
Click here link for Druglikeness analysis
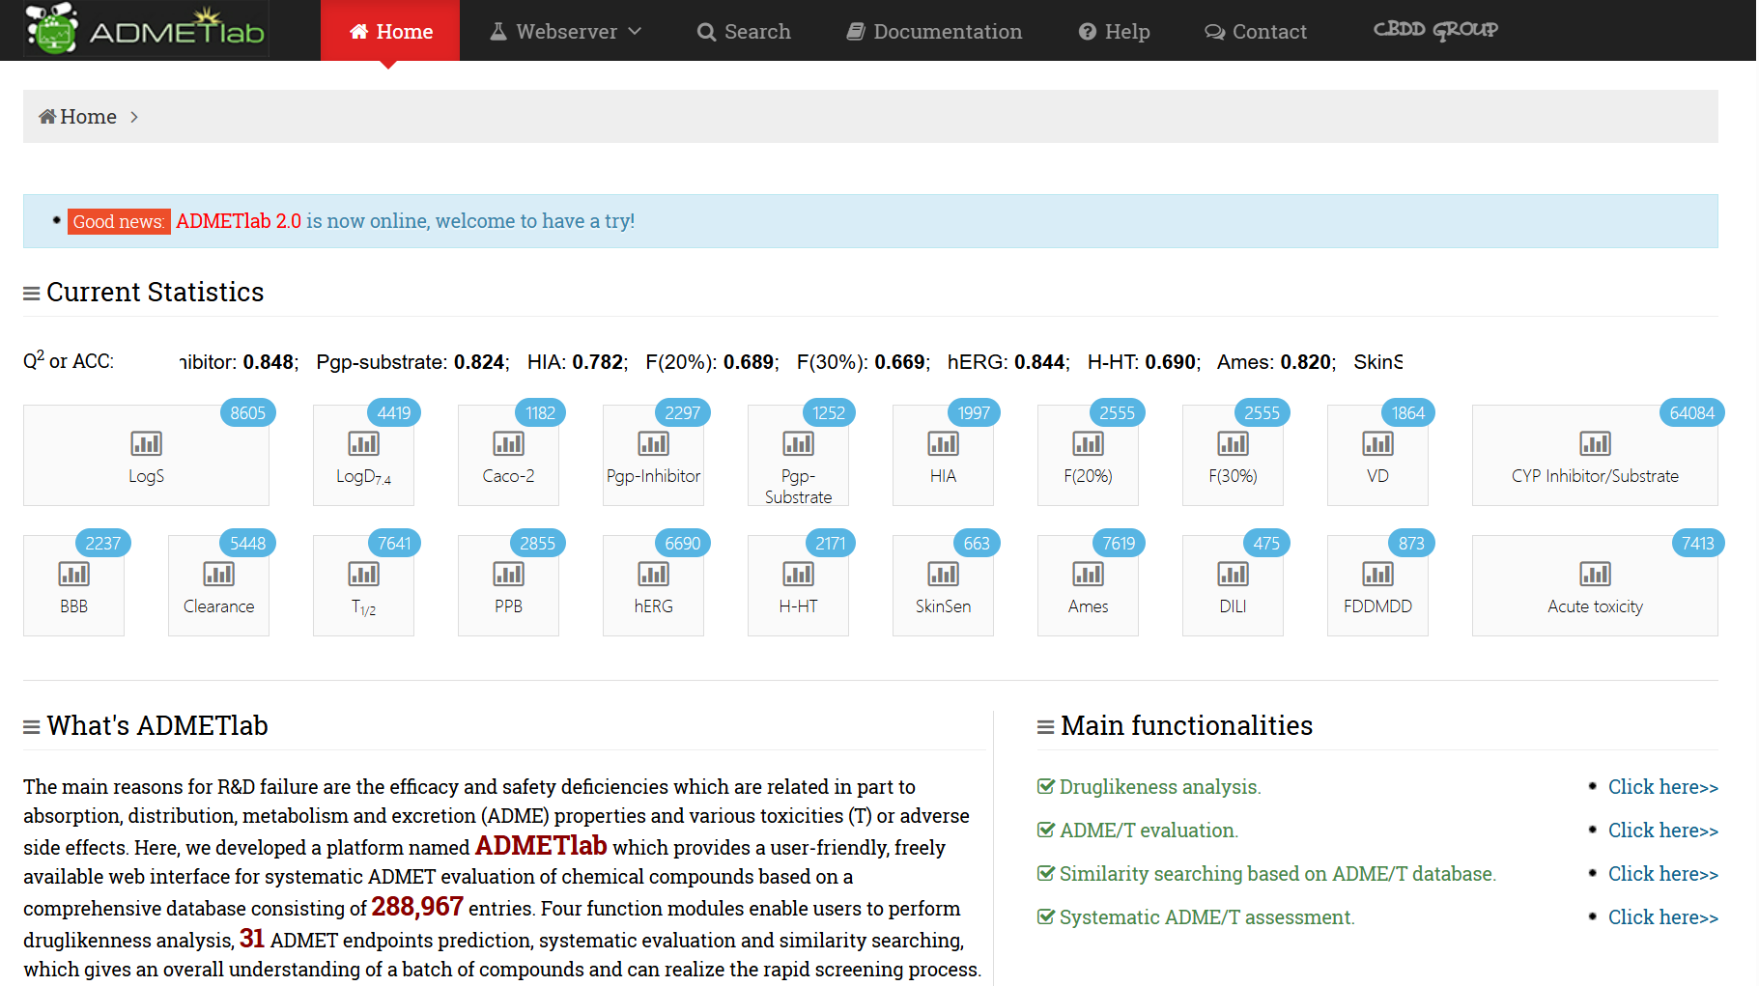(x=1663, y=787)
